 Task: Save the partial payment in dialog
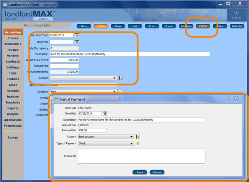click(x=140, y=172)
